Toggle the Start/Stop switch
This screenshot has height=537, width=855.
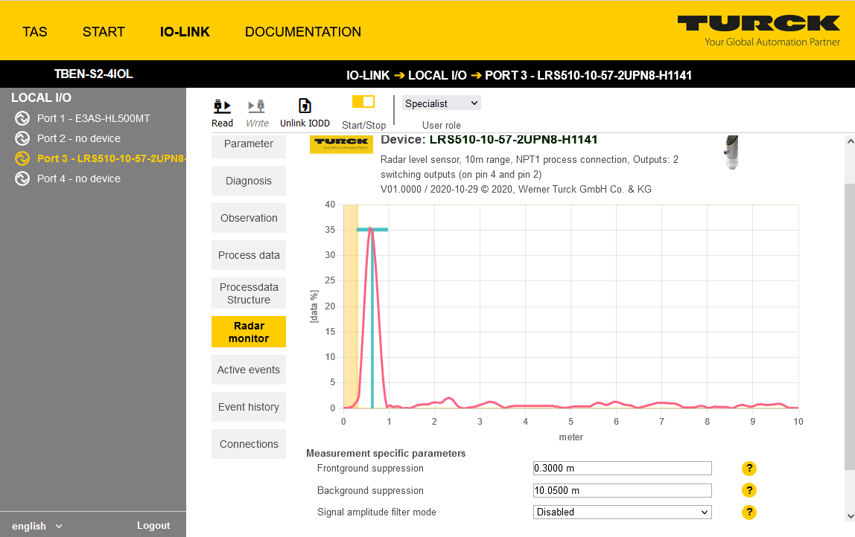pos(363,102)
